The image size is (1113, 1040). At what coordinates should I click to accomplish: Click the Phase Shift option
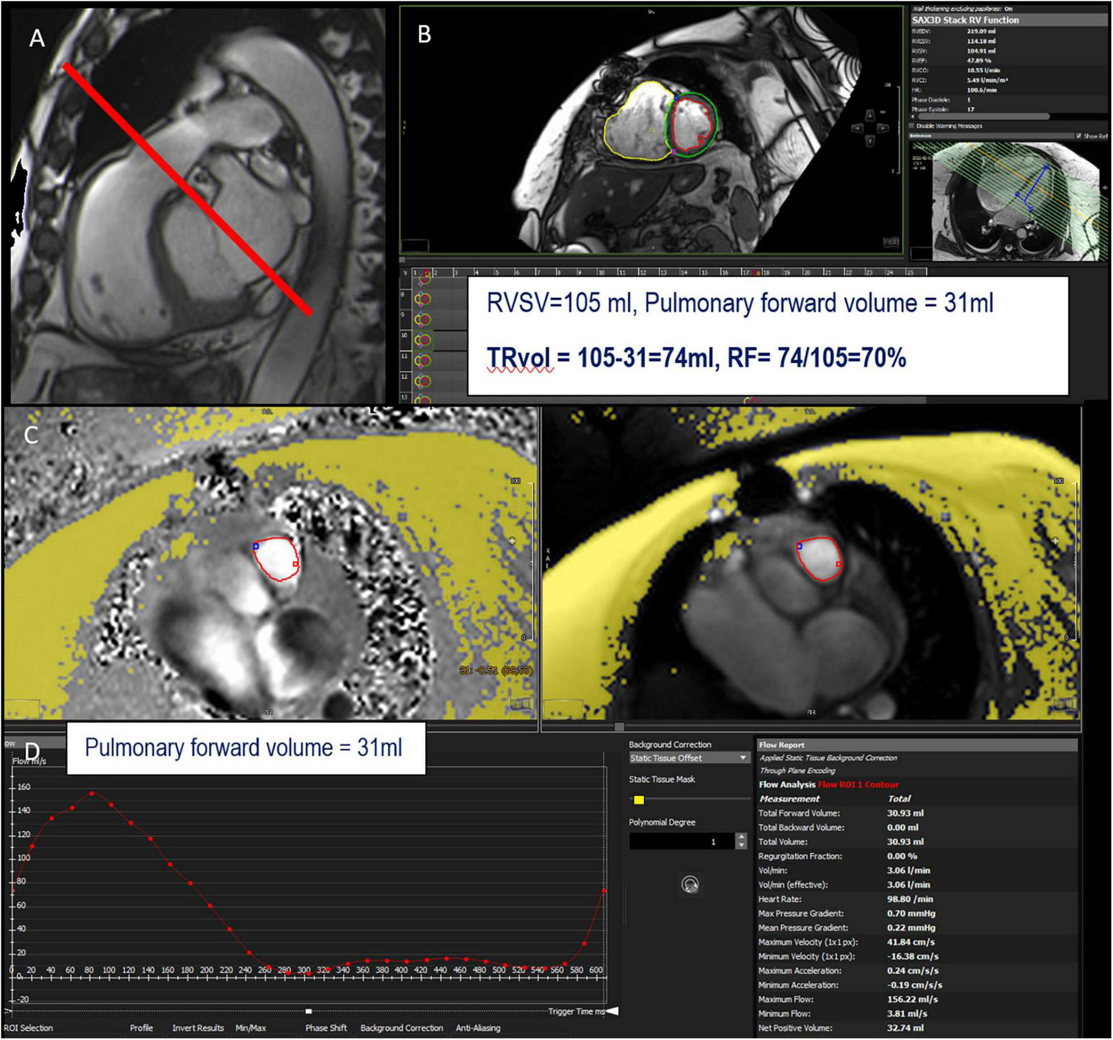click(326, 1028)
